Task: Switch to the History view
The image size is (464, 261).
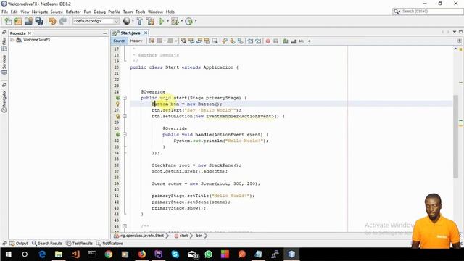Action: tap(136, 41)
